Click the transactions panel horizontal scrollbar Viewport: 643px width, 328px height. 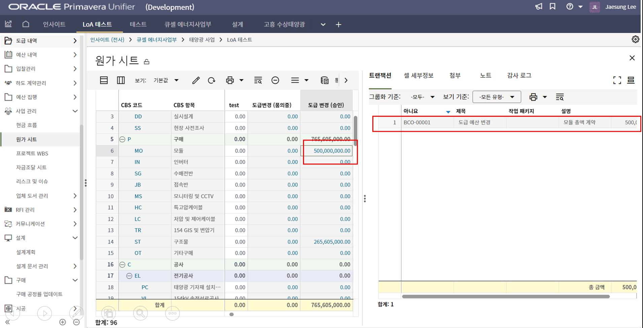pyautogui.click(x=506, y=296)
